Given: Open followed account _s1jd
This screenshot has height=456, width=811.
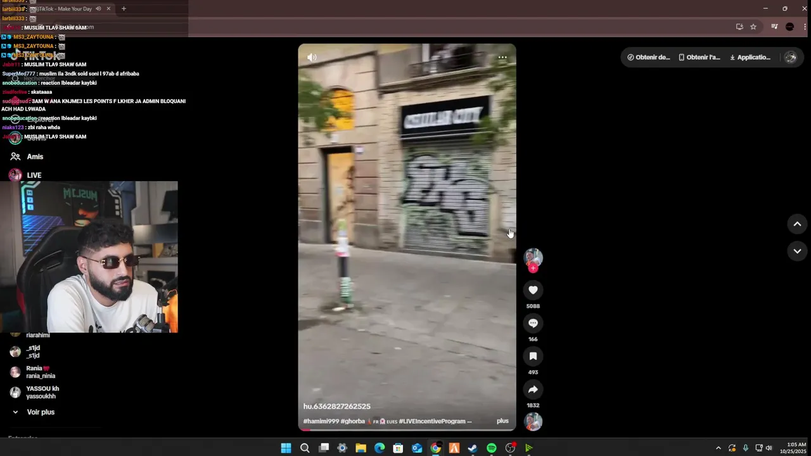Looking at the screenshot, I should click(x=27, y=351).
